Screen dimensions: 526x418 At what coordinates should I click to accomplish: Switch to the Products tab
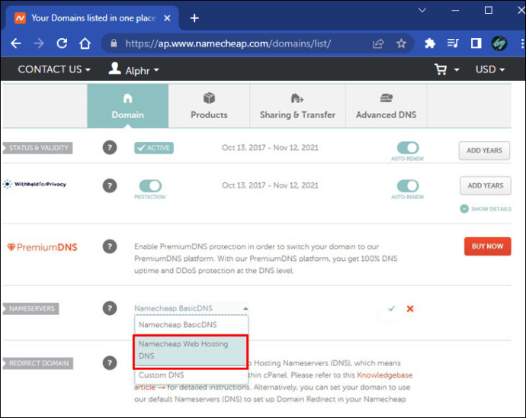pos(209,106)
